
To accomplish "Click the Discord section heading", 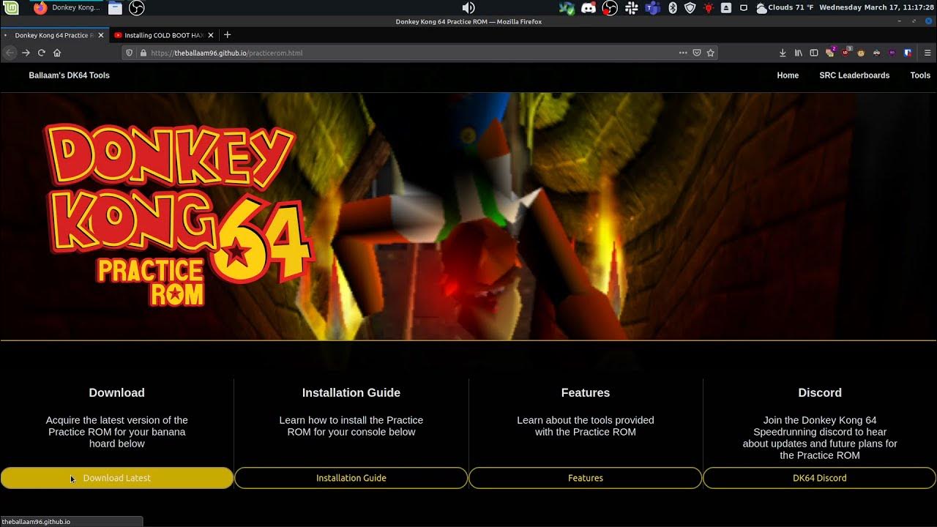I will click(x=820, y=393).
